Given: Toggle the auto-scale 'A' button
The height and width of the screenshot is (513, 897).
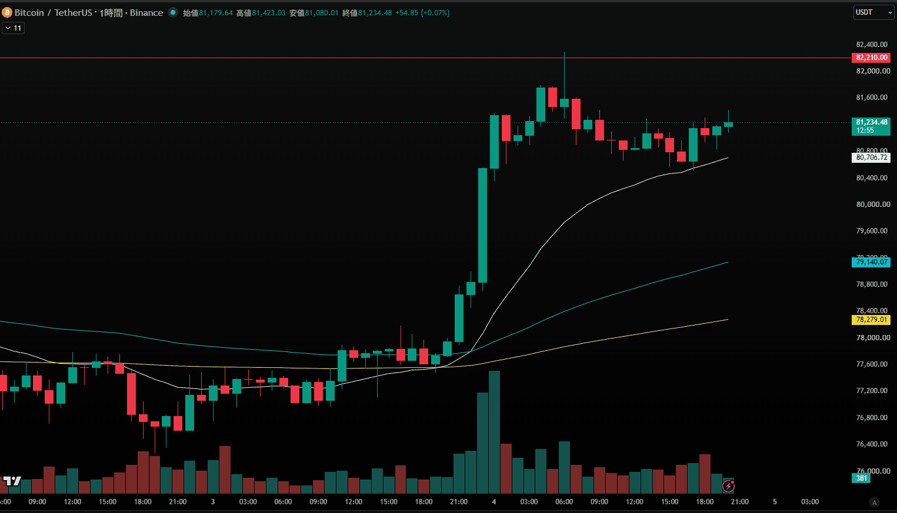Looking at the screenshot, I should point(875,502).
